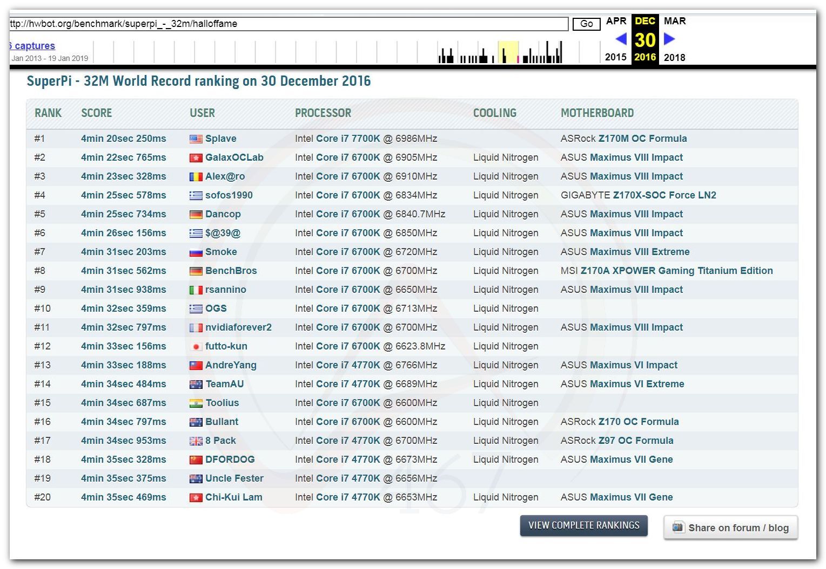The height and width of the screenshot is (569, 826).
Task: Click the PROCESSOR column header
Action: (x=323, y=113)
